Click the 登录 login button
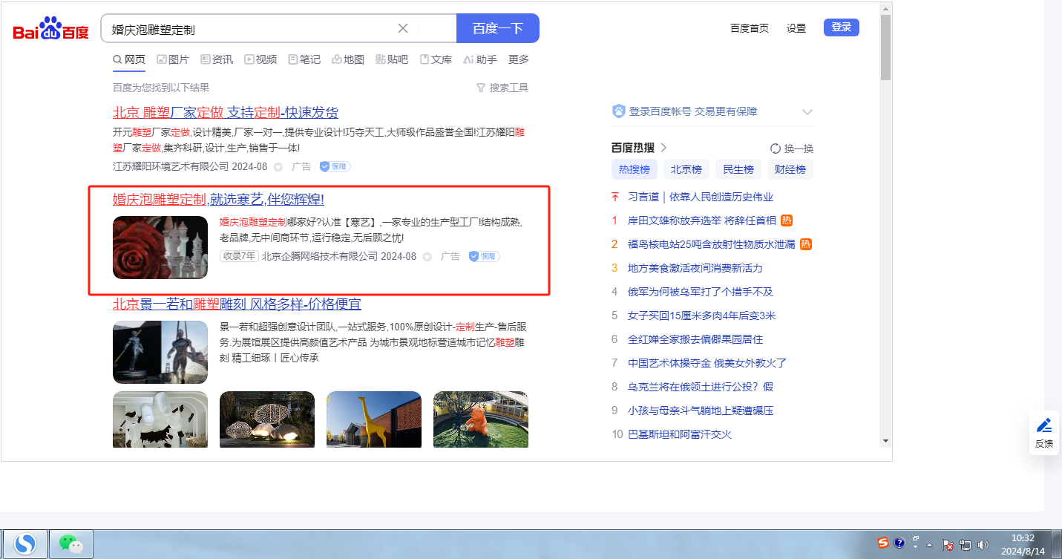 pos(841,27)
